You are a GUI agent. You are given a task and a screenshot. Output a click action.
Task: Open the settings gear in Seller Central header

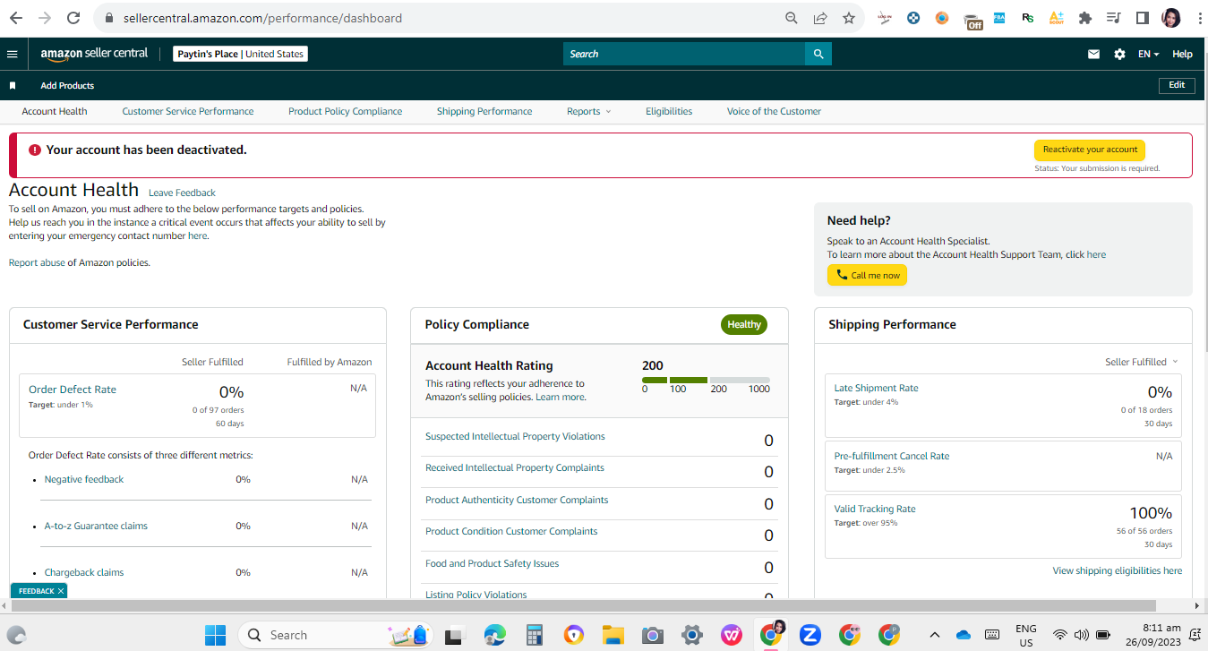point(1119,54)
